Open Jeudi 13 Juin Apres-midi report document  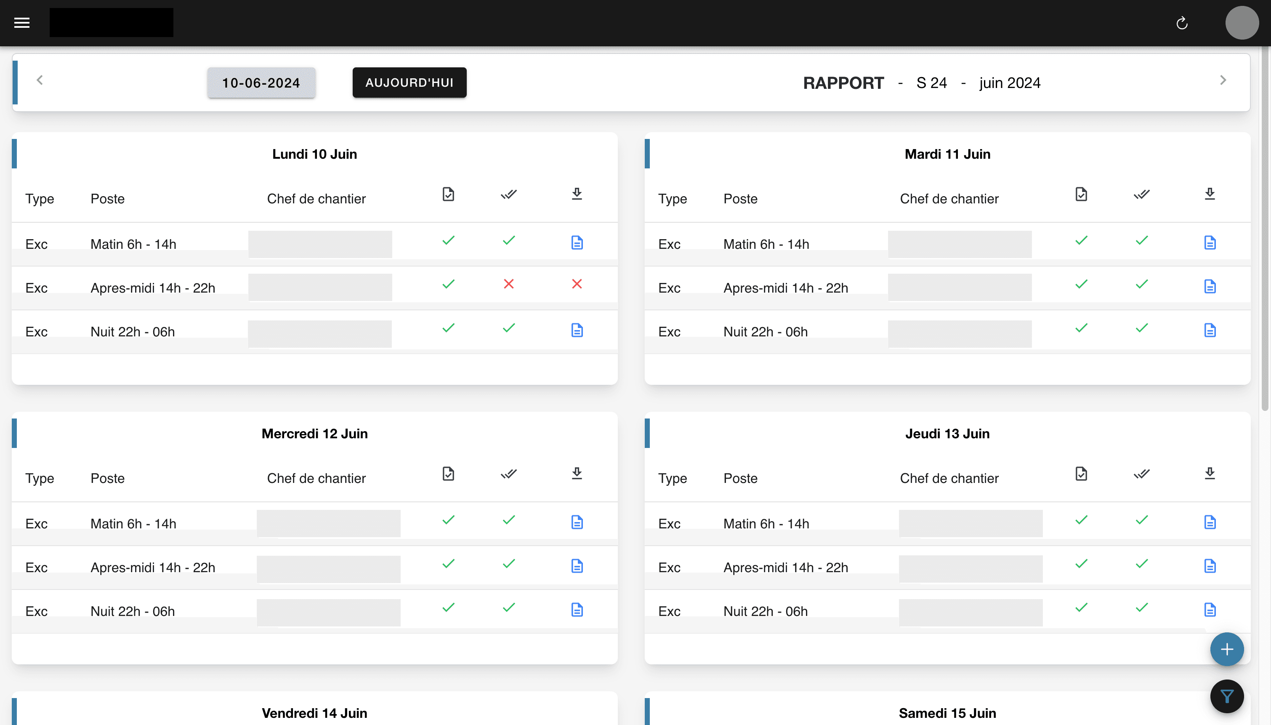(x=1210, y=566)
